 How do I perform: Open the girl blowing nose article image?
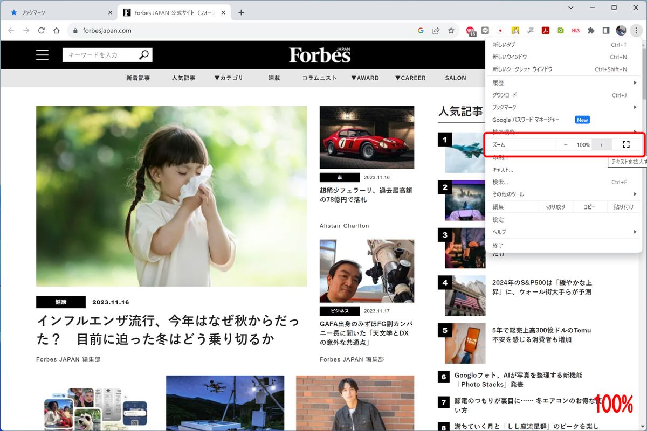click(x=171, y=196)
